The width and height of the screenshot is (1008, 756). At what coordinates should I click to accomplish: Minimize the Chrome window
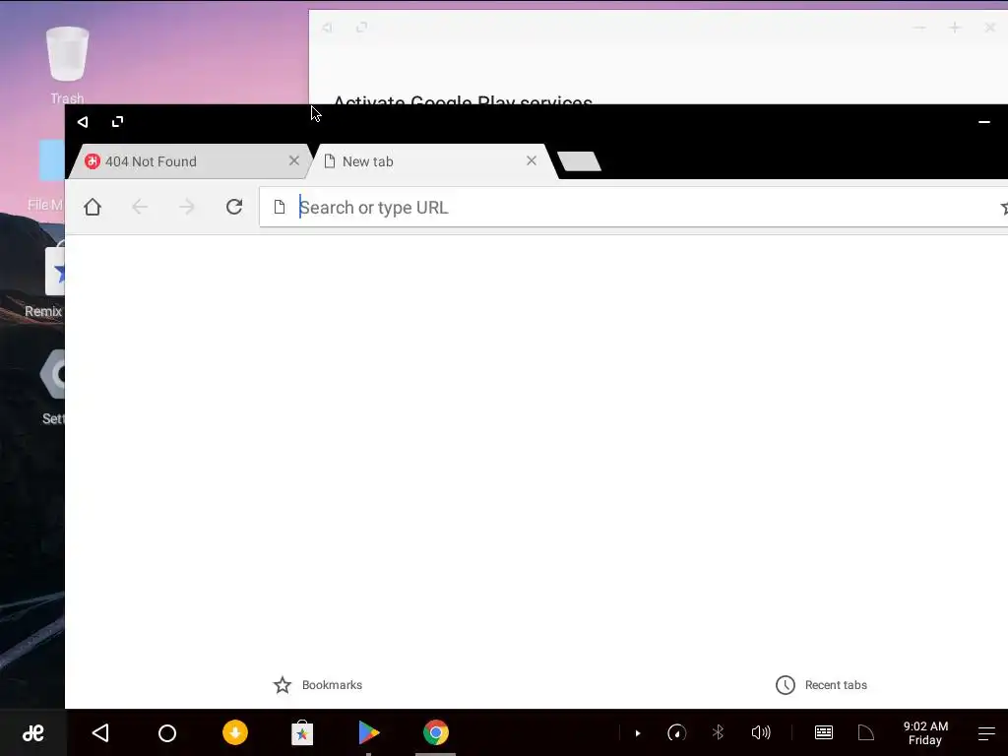[x=983, y=121]
